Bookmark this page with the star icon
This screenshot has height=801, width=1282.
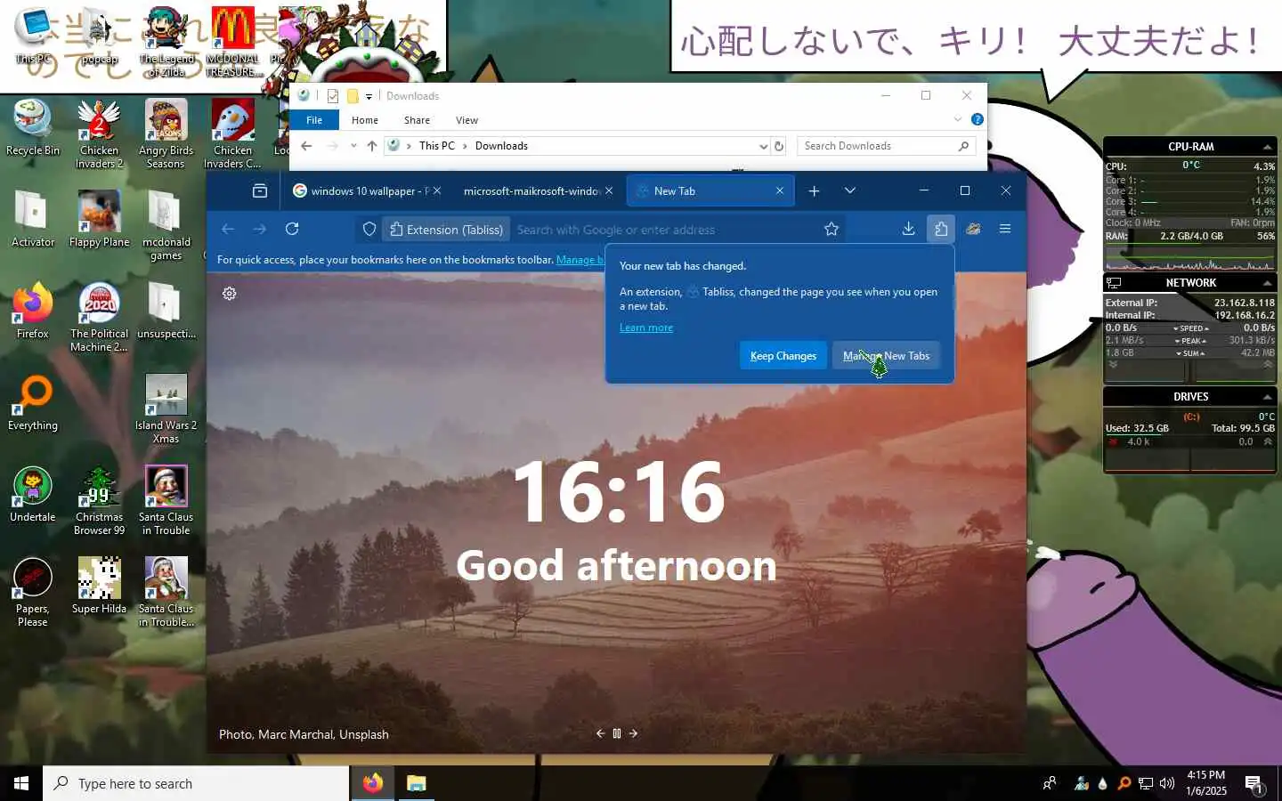point(832,229)
